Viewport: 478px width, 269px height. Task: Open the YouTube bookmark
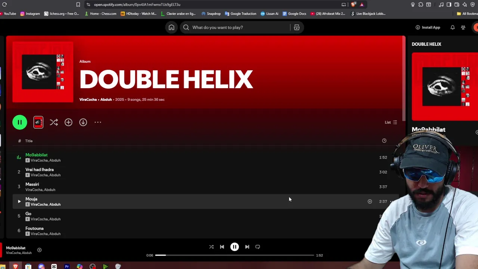(x=8, y=13)
